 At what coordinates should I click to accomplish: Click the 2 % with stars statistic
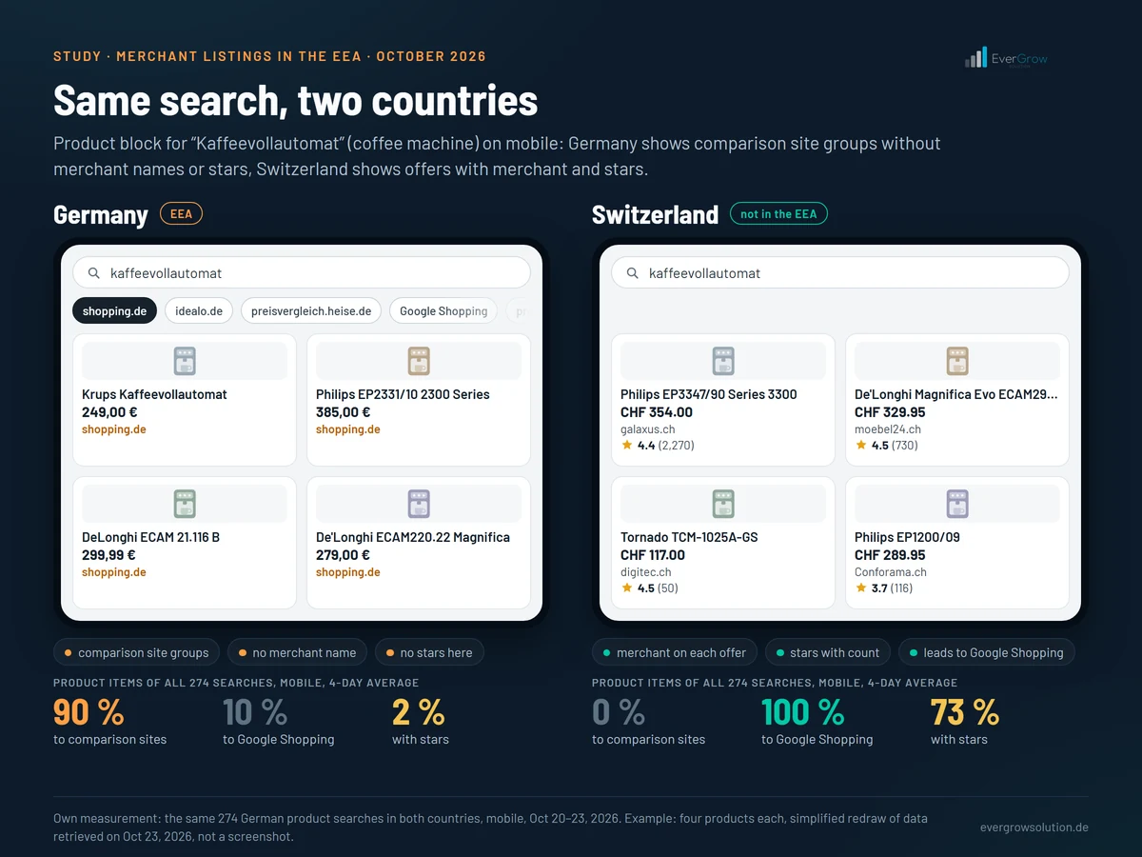(x=419, y=712)
